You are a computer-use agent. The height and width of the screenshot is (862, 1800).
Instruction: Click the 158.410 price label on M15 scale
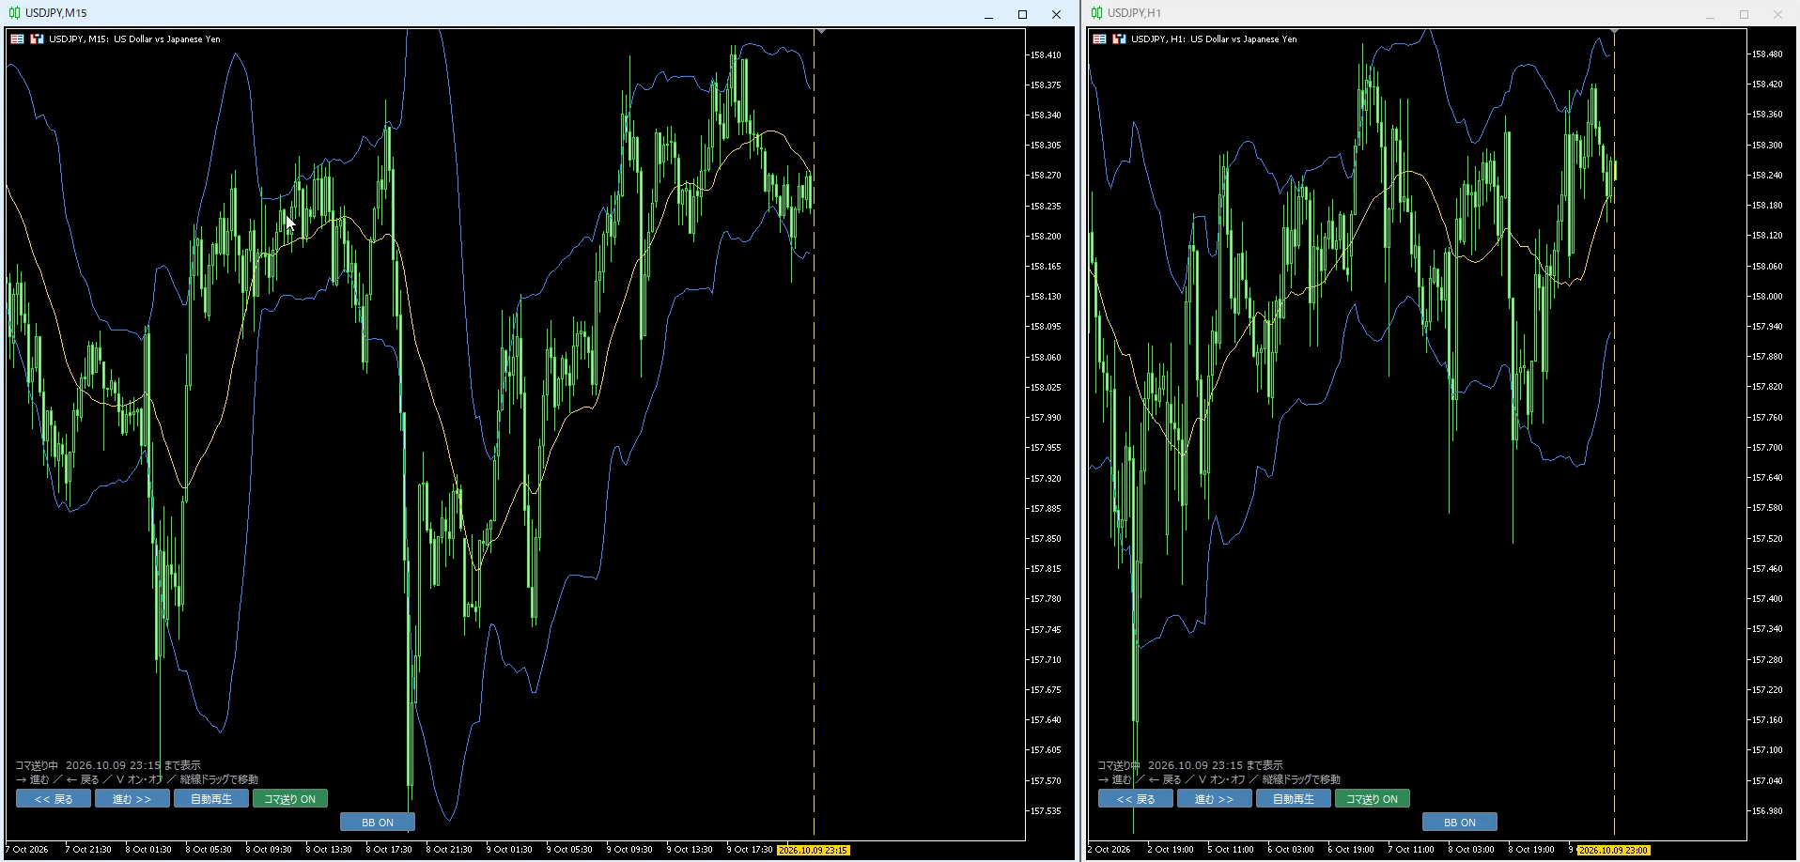coord(1046,55)
